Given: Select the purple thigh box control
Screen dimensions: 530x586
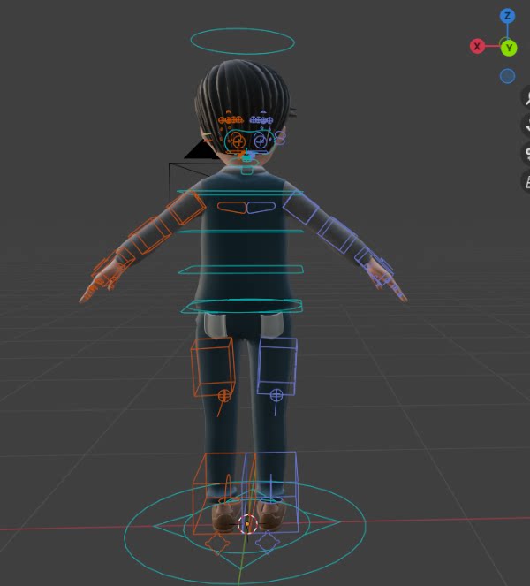Looking at the screenshot, I should pyautogui.click(x=277, y=366).
